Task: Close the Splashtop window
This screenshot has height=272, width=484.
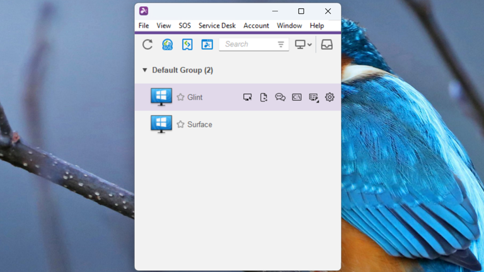Action: (x=328, y=11)
